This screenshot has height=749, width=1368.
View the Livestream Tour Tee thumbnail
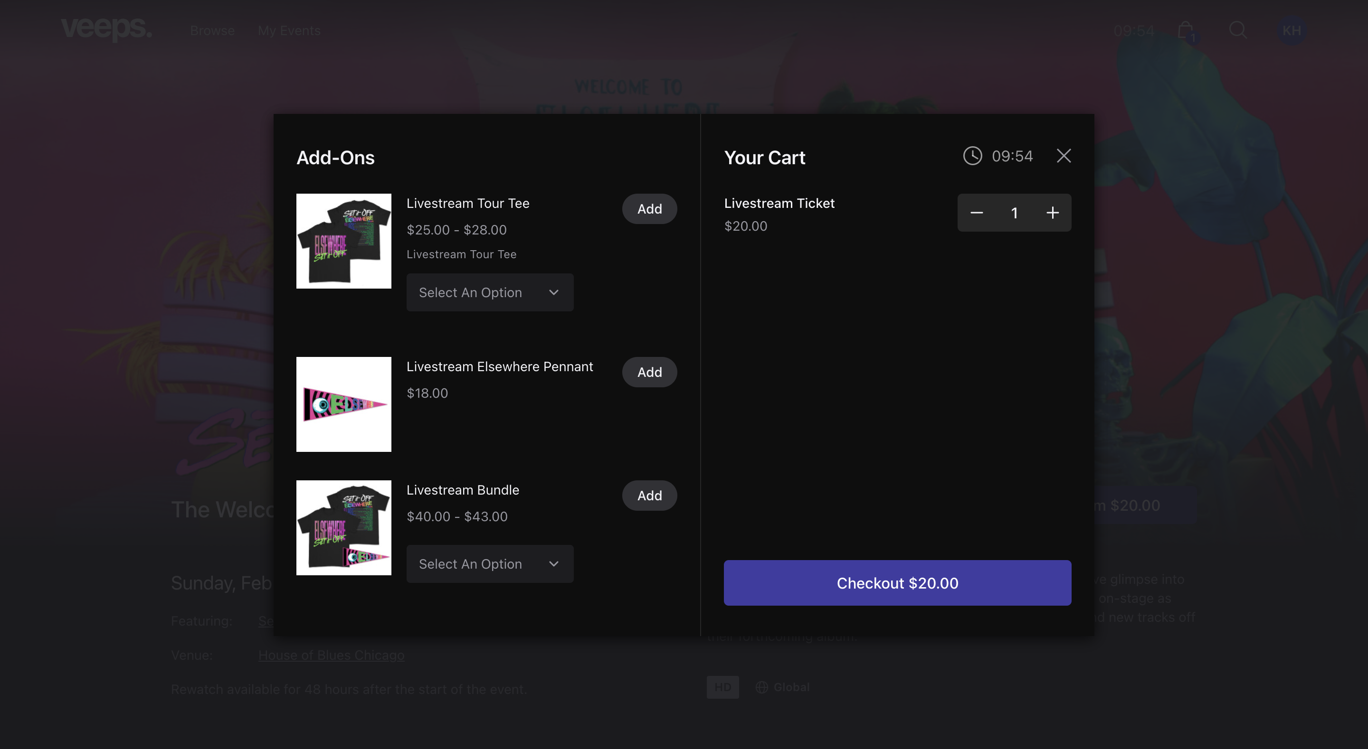pos(343,241)
